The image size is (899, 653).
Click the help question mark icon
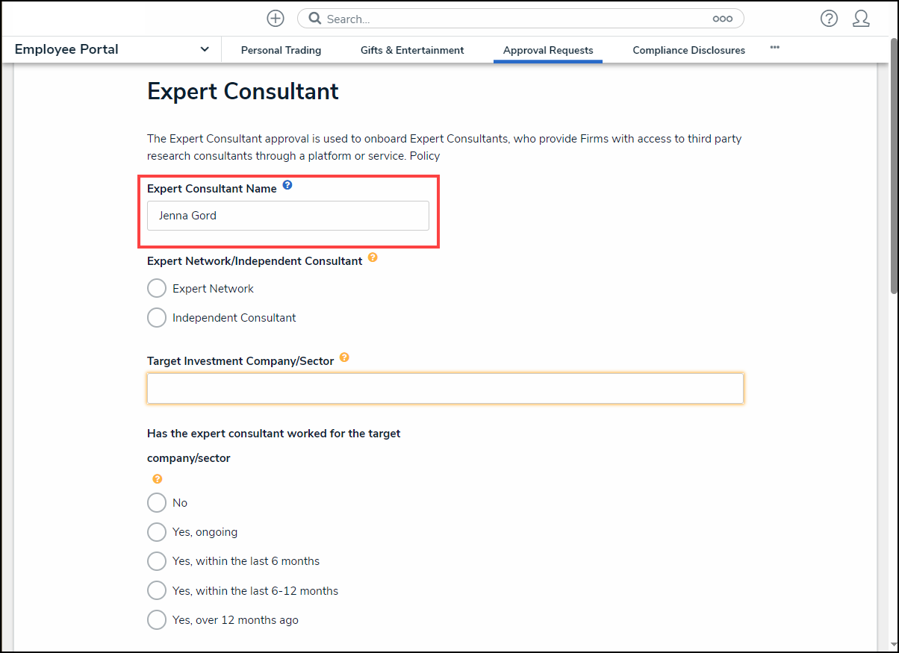coord(829,18)
